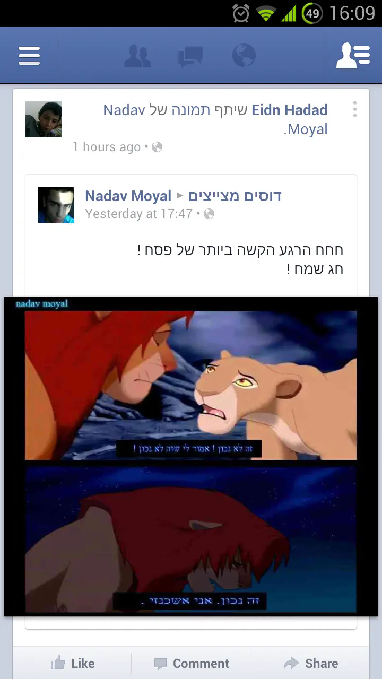Open the hamburger side menu

pos(29,55)
